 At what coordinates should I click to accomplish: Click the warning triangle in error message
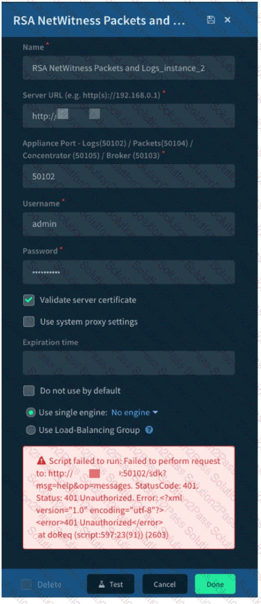click(42, 461)
